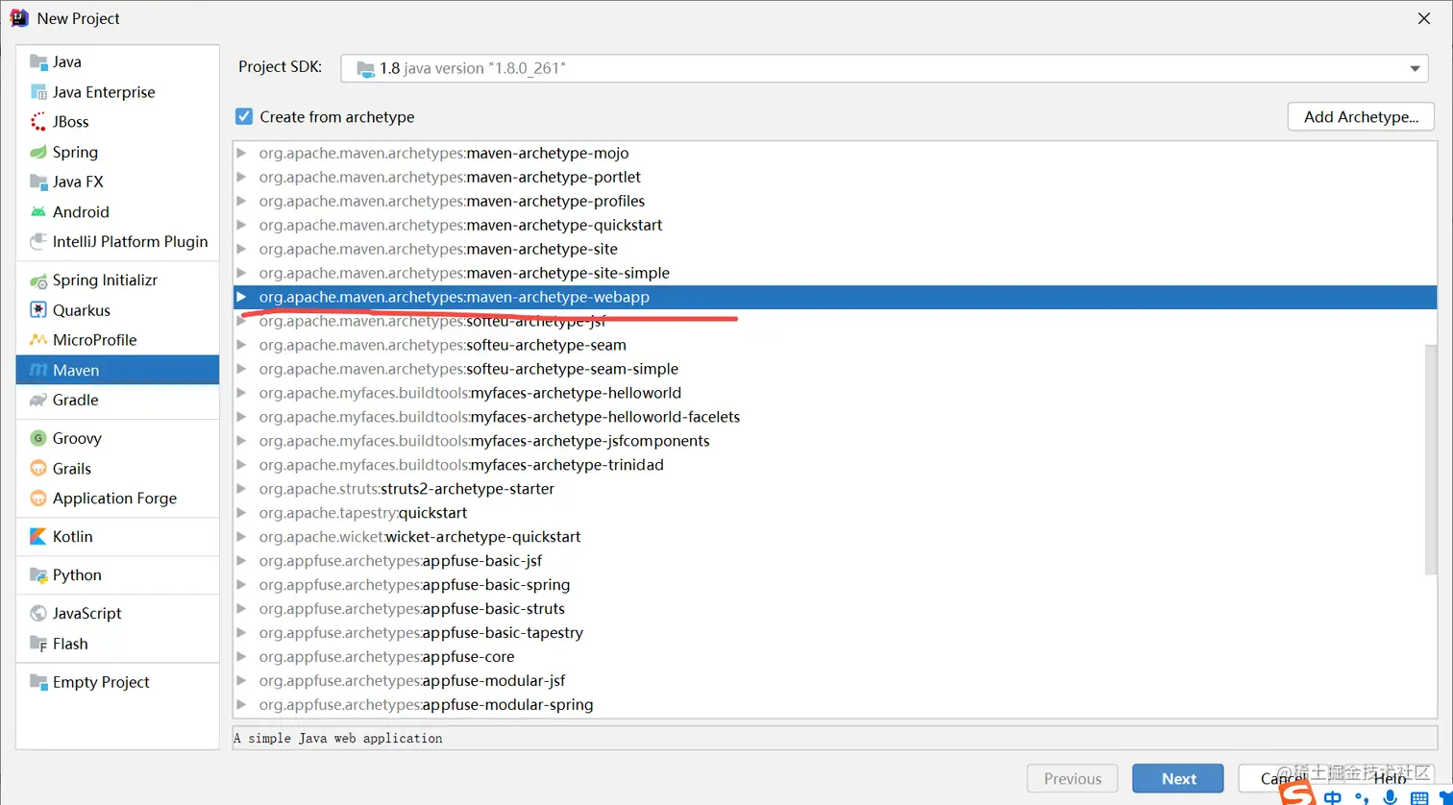1453x805 pixels.
Task: Select Spring Initializr project type
Action: point(117,281)
